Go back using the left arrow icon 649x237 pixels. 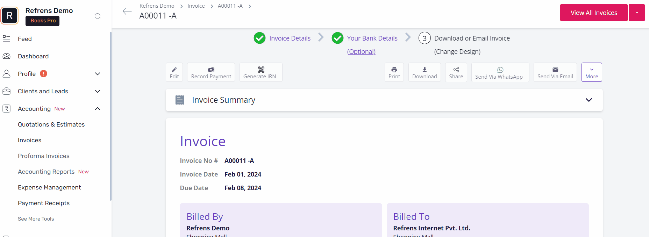127,11
